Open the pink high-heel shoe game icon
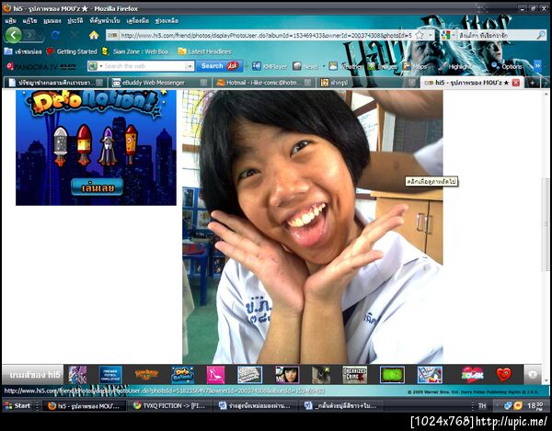Viewport: 552px width, 431px height. pos(215,375)
